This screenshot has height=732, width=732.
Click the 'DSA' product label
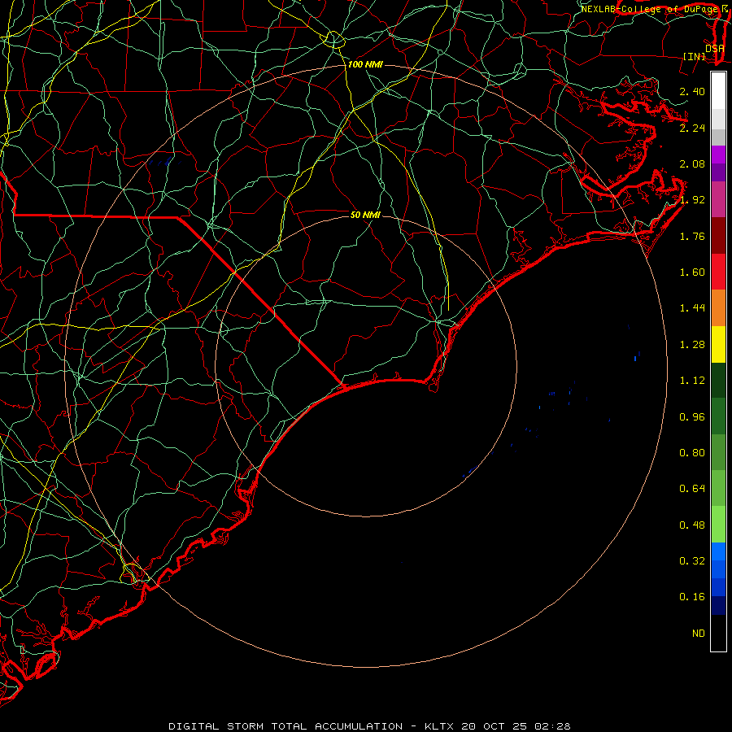click(715, 48)
